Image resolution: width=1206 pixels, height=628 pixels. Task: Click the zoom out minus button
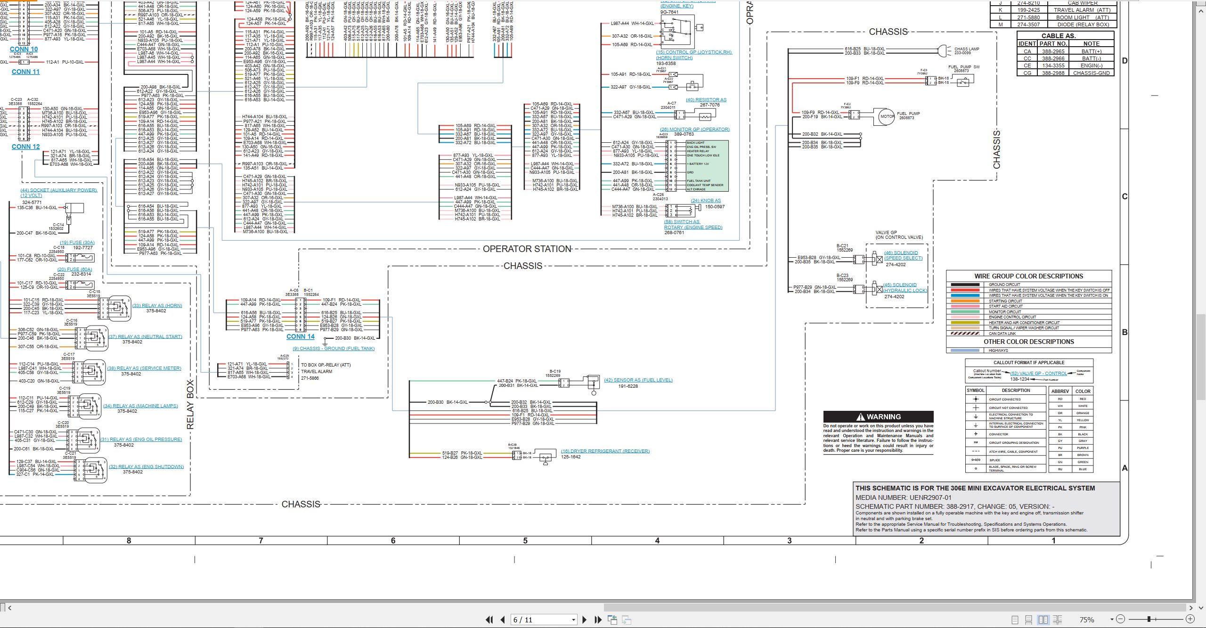coord(1121,619)
